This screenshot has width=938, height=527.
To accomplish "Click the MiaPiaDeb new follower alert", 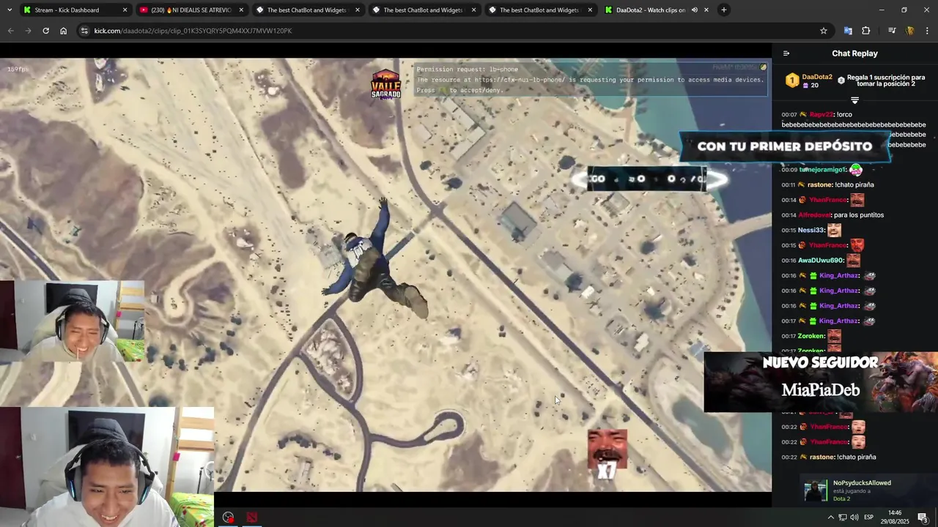I will tap(821, 382).
